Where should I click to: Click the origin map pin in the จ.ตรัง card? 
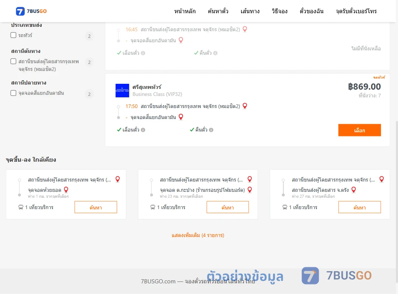point(381,179)
